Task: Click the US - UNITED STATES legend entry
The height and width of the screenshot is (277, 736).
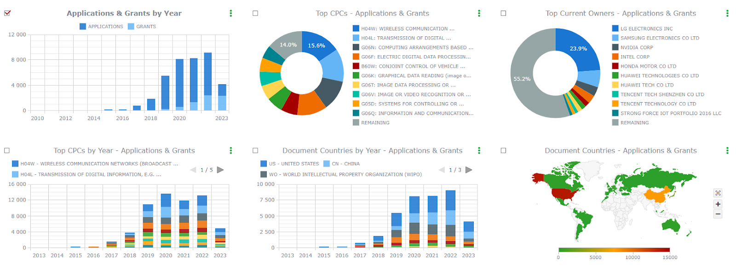Action: pos(290,164)
